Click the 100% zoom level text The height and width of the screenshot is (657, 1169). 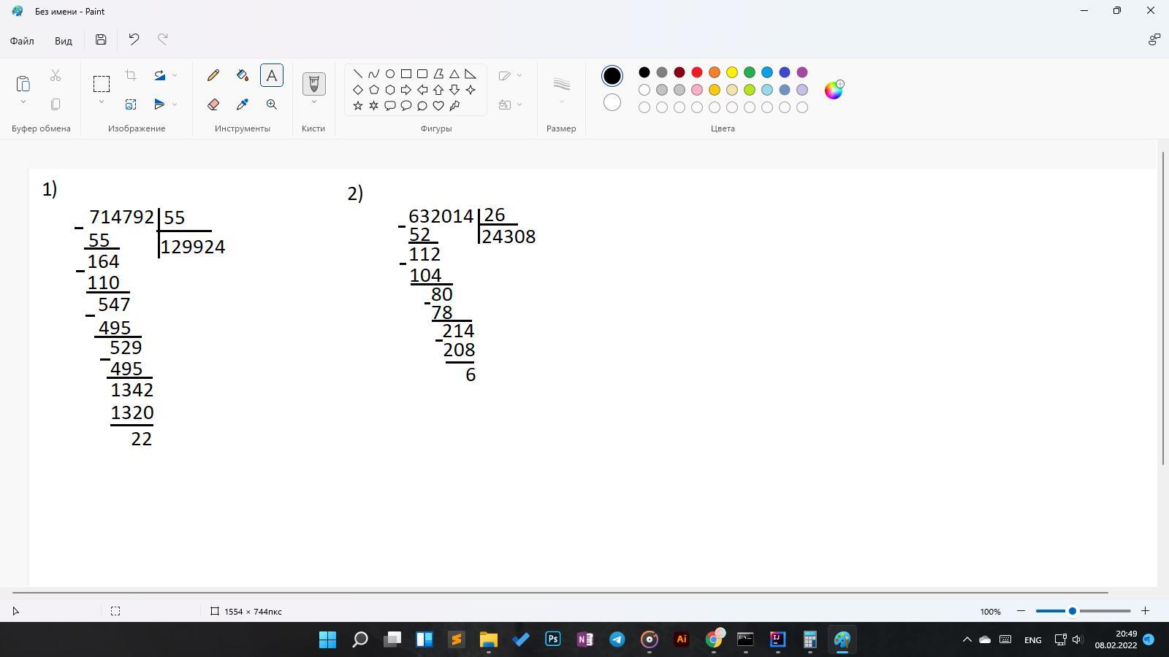click(x=990, y=612)
